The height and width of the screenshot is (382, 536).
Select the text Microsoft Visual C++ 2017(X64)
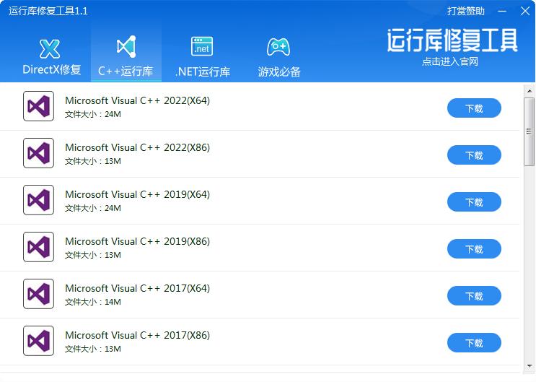pos(137,288)
